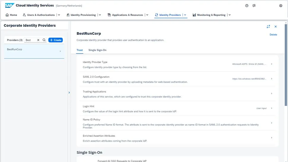Screen dimensions: 288x162
Task: Clear the provider search text
Action: [38, 40]
